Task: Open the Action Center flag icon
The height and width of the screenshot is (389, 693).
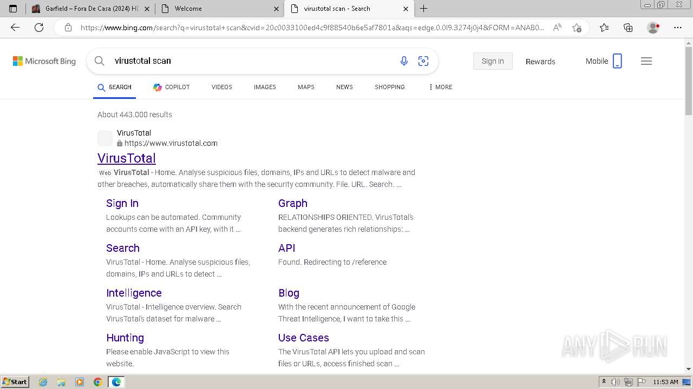Action: [640, 382]
